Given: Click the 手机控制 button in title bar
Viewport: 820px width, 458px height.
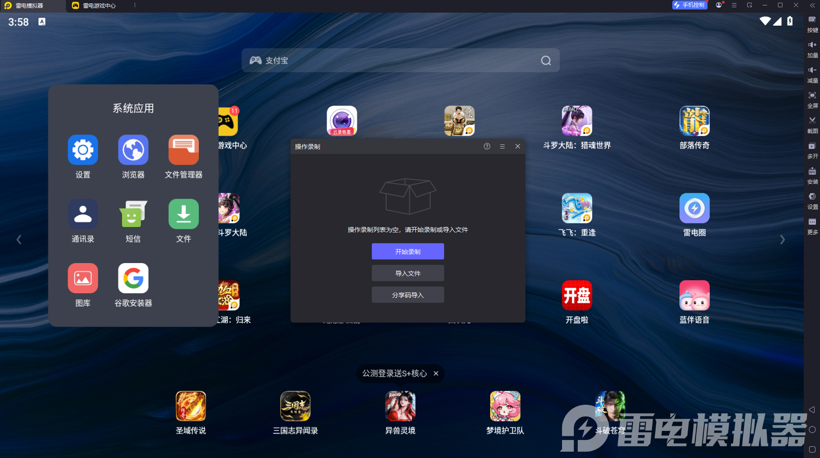Looking at the screenshot, I should coord(689,5).
